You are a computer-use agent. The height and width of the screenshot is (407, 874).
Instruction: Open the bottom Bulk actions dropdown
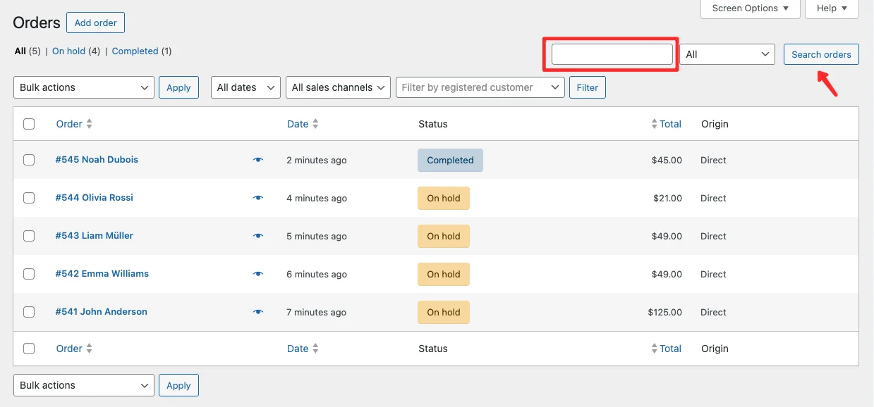pyautogui.click(x=84, y=385)
